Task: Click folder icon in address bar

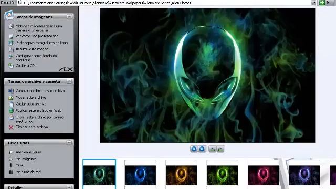Action: click(x=20, y=3)
